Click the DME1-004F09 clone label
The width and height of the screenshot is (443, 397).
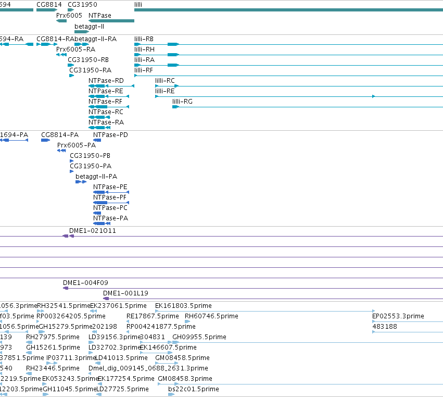coord(85,283)
